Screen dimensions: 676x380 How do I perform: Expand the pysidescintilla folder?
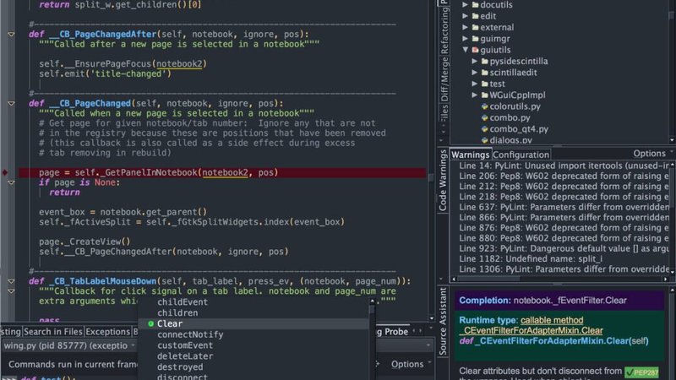475,62
